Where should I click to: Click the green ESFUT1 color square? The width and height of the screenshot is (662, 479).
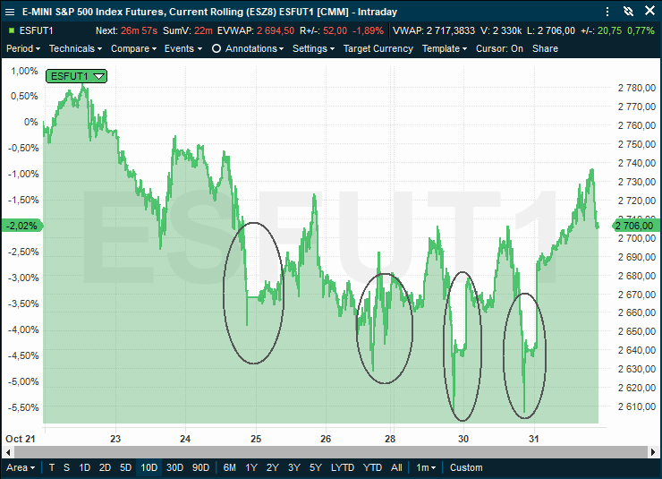pyautogui.click(x=12, y=30)
